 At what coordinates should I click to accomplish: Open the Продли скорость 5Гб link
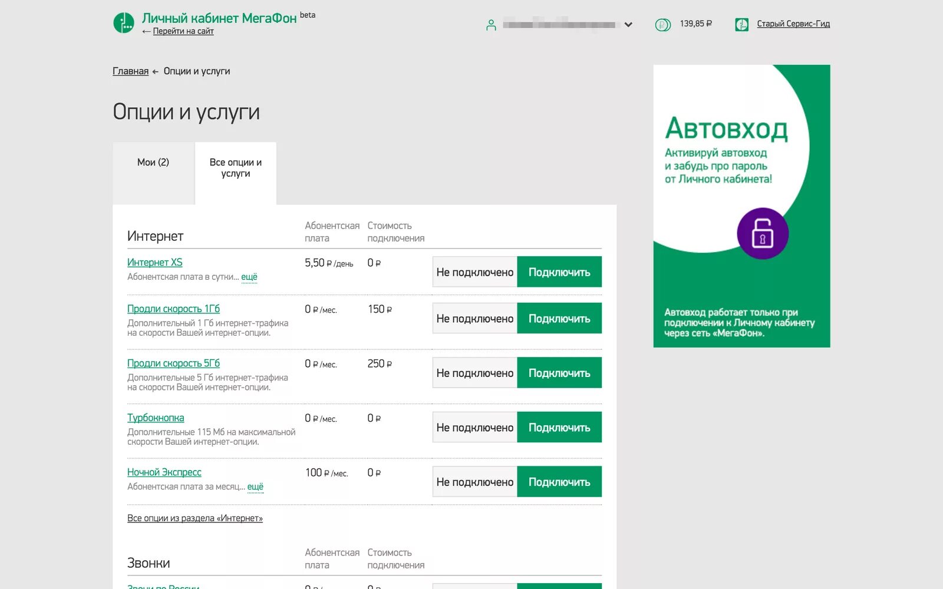coord(173,363)
